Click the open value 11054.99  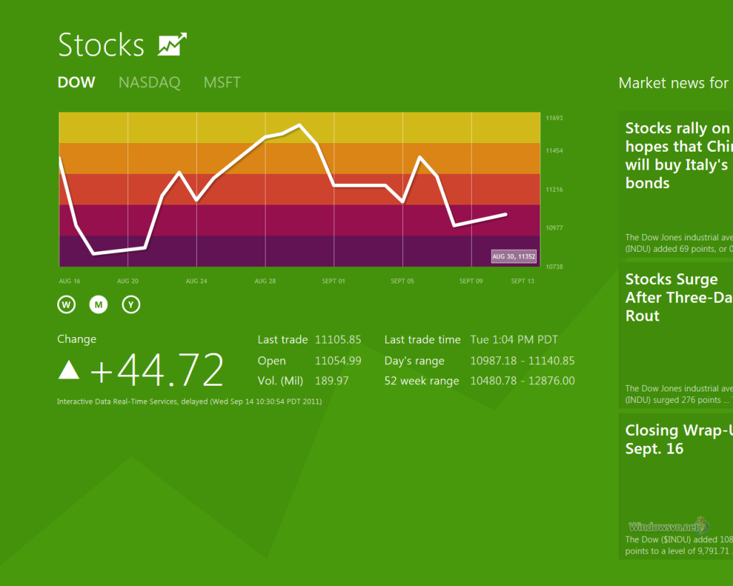tap(338, 361)
